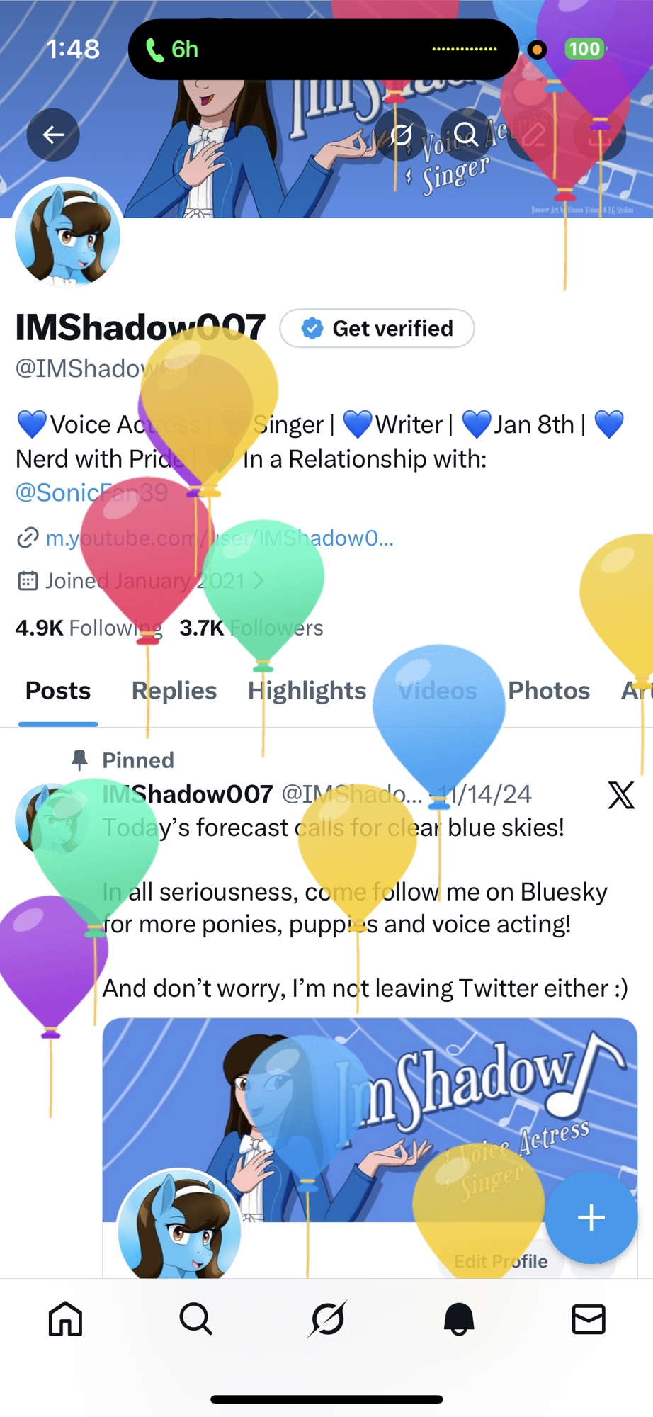Tap the X logo on pinned post

621,795
